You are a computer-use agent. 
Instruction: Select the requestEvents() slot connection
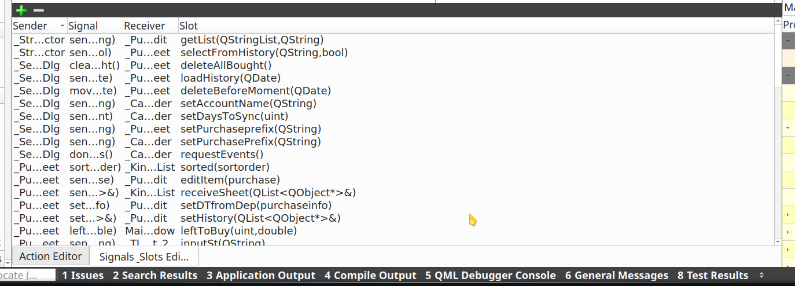click(222, 155)
